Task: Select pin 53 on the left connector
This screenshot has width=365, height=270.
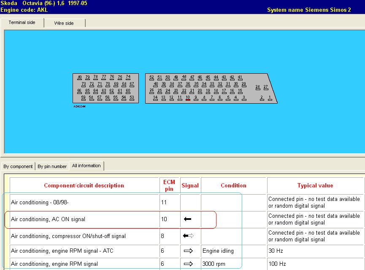Action: click(132, 98)
